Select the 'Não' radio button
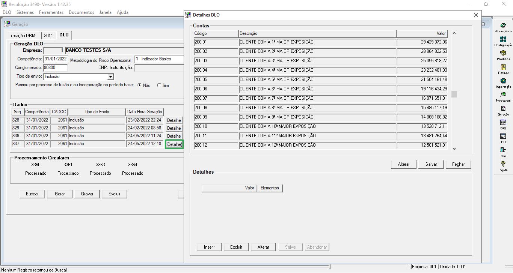 139,85
